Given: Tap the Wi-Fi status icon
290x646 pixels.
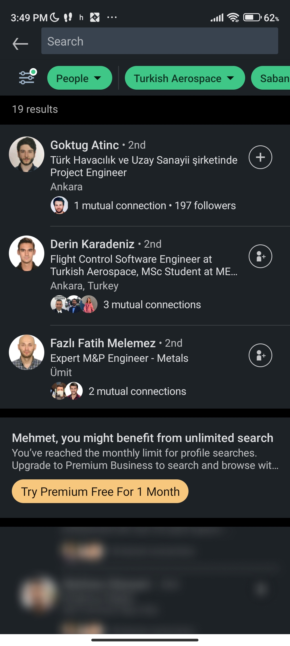Looking at the screenshot, I should [233, 18].
